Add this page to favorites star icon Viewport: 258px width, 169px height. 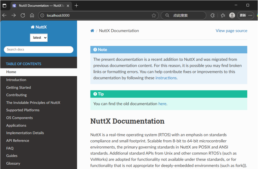pos(154,16)
